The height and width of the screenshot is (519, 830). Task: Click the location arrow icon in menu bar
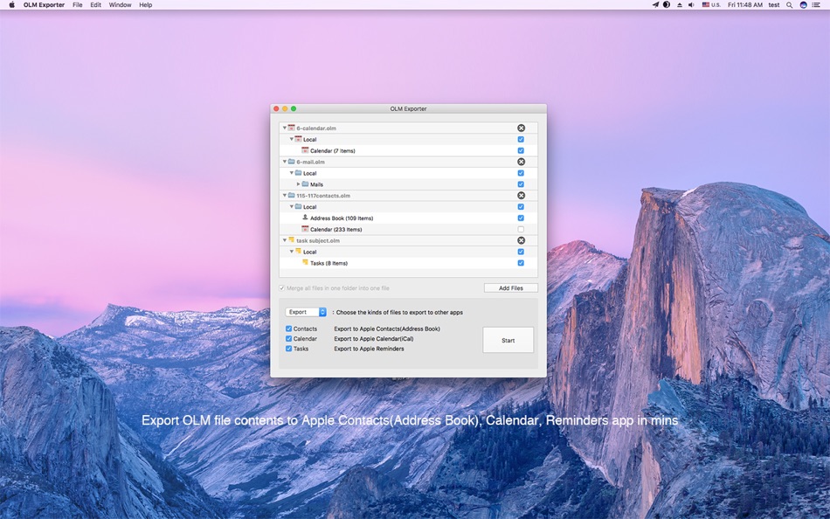click(655, 4)
